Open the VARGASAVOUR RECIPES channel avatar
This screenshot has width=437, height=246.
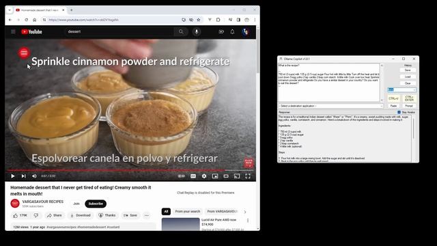[15, 204]
